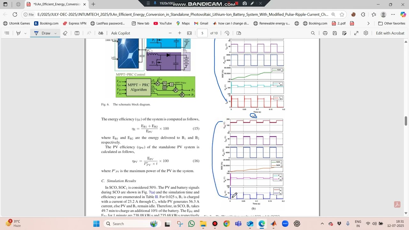Open the Draw pen options dropdown
This screenshot has width=409, height=230.
(55, 33)
